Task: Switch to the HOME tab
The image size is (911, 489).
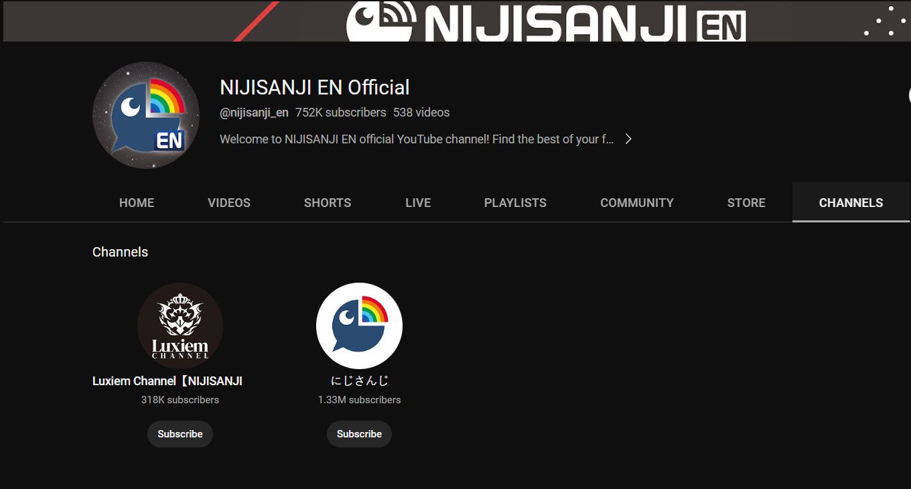Action: 137,202
